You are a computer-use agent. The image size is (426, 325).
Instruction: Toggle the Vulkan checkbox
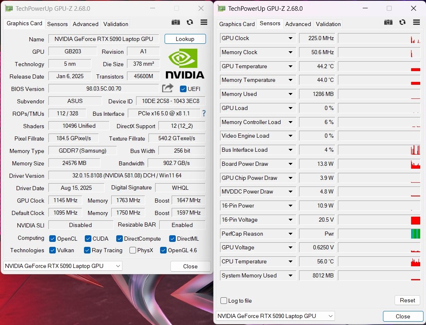coord(53,250)
